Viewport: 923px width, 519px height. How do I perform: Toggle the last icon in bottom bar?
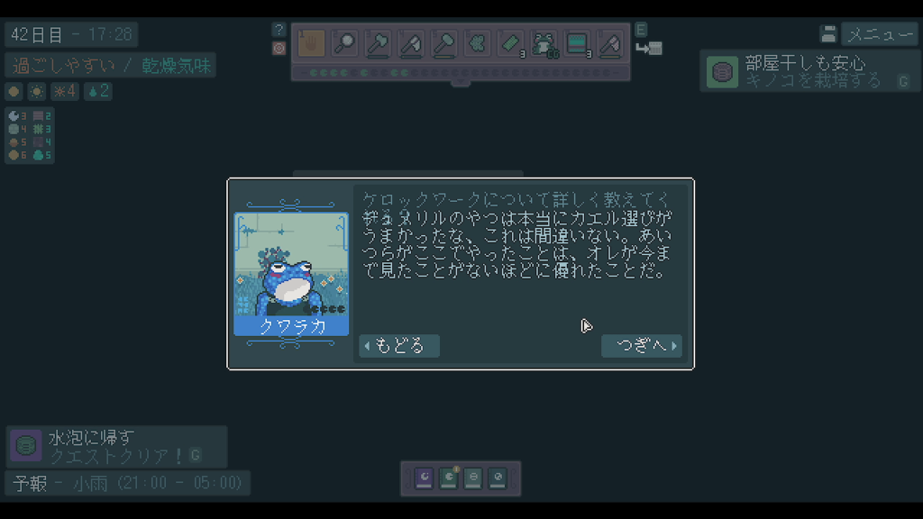(x=498, y=478)
